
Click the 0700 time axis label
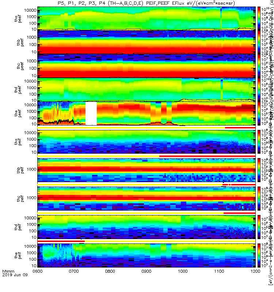coord(74,271)
